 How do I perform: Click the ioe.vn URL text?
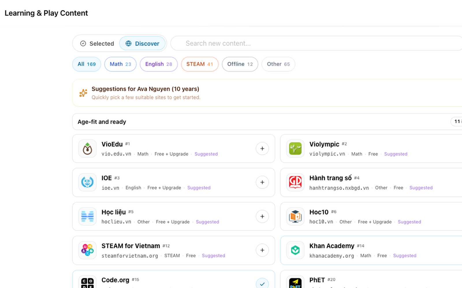110,188
